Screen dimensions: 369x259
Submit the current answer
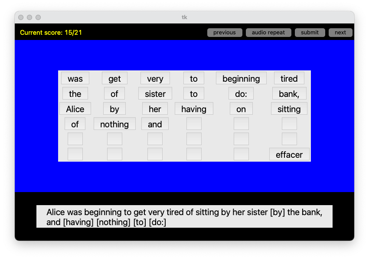pos(310,32)
